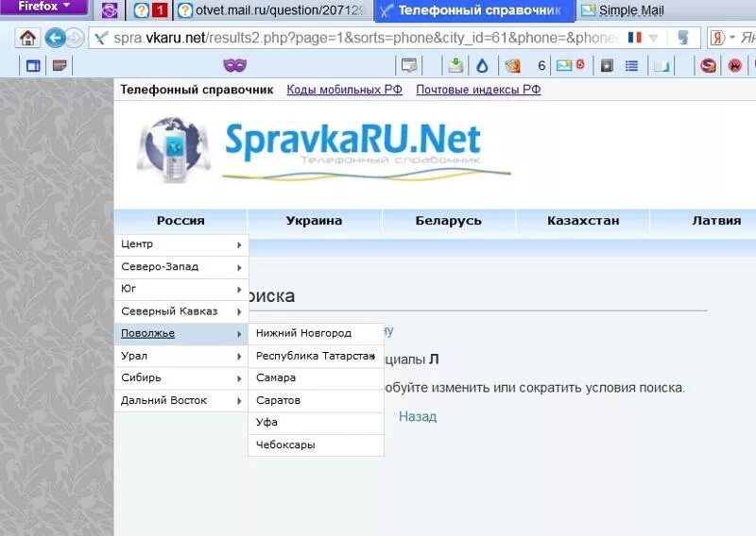This screenshot has height=536, width=756.
Task: Click the Назад back link
Action: [418, 416]
